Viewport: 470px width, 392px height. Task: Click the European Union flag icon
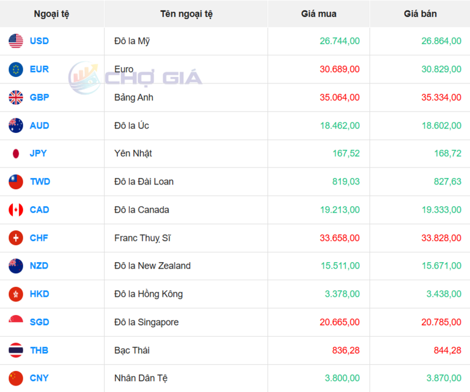click(16, 69)
